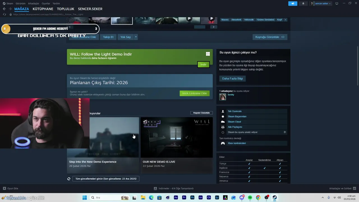Image resolution: width=359 pixels, height=202 pixels.
Task: Launch Adobe Character Animator from taskbar
Action: 209,198
